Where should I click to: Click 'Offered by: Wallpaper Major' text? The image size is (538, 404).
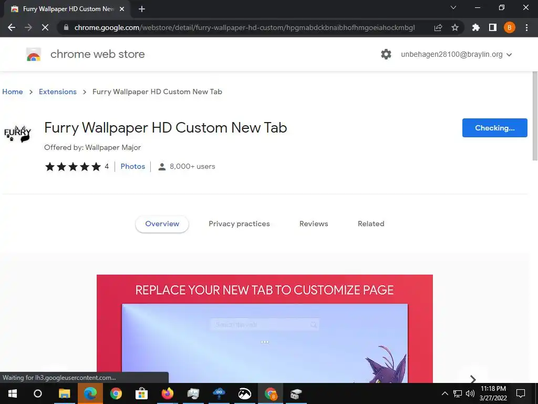92,147
